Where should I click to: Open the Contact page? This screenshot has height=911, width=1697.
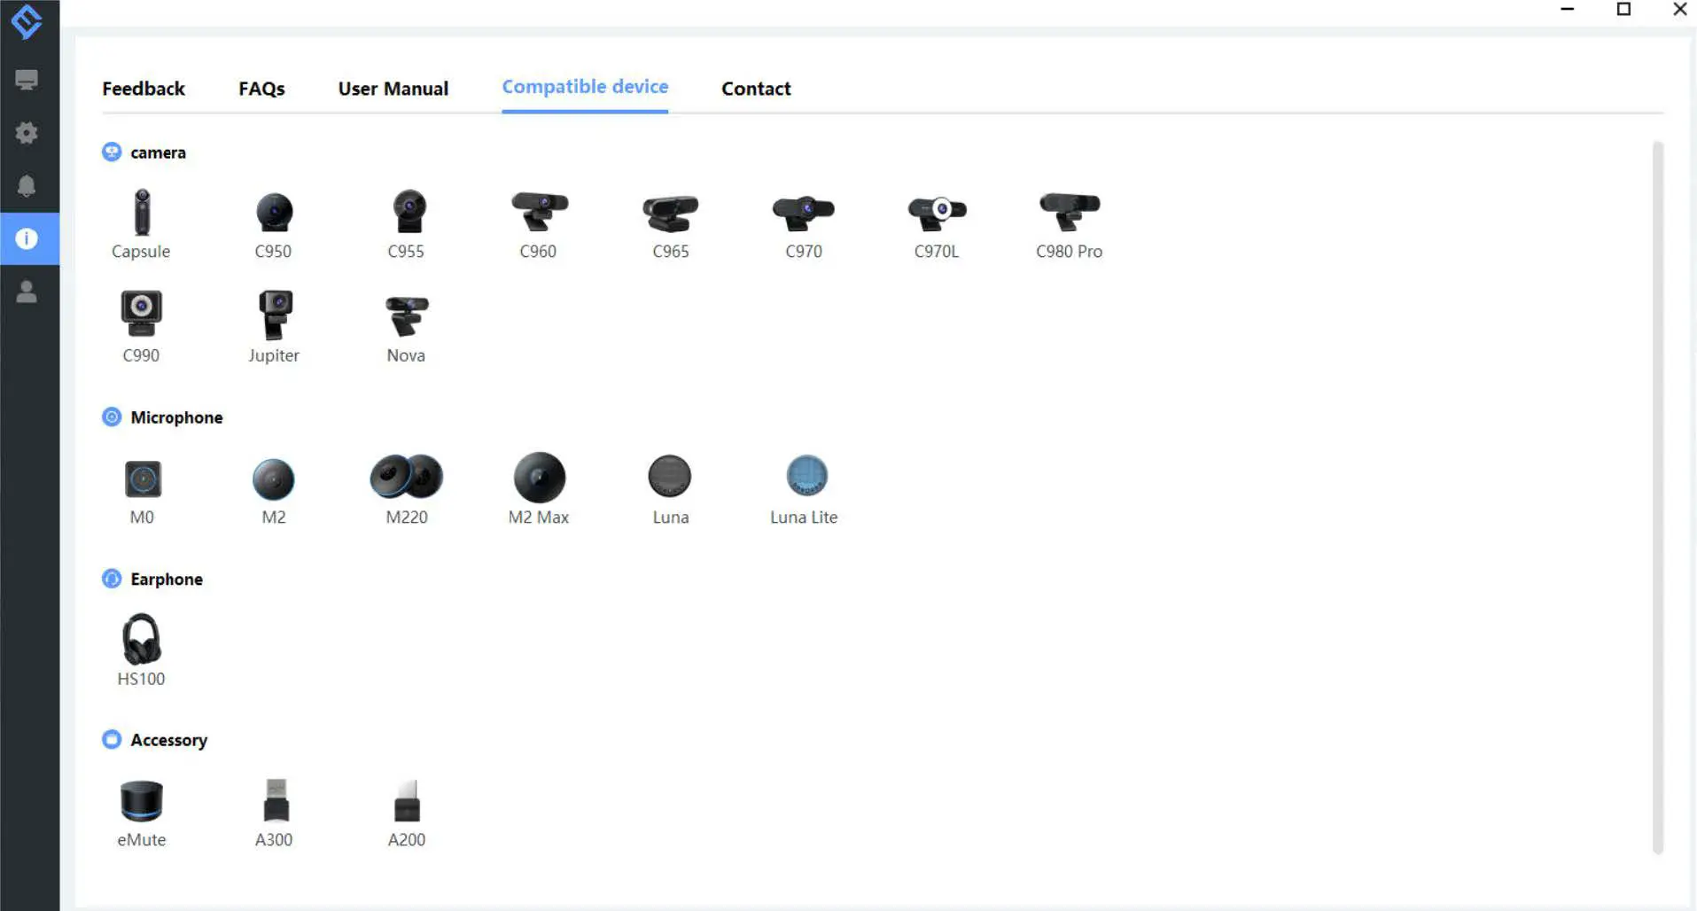pos(756,88)
